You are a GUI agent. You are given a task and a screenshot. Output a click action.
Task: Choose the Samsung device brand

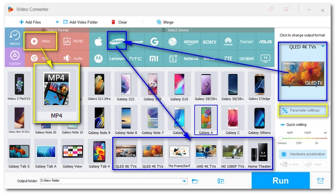click(x=117, y=41)
